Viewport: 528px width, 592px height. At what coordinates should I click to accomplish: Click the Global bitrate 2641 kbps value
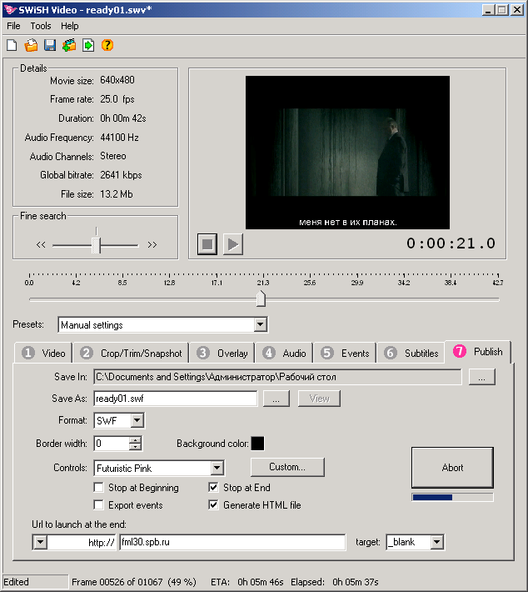[121, 175]
